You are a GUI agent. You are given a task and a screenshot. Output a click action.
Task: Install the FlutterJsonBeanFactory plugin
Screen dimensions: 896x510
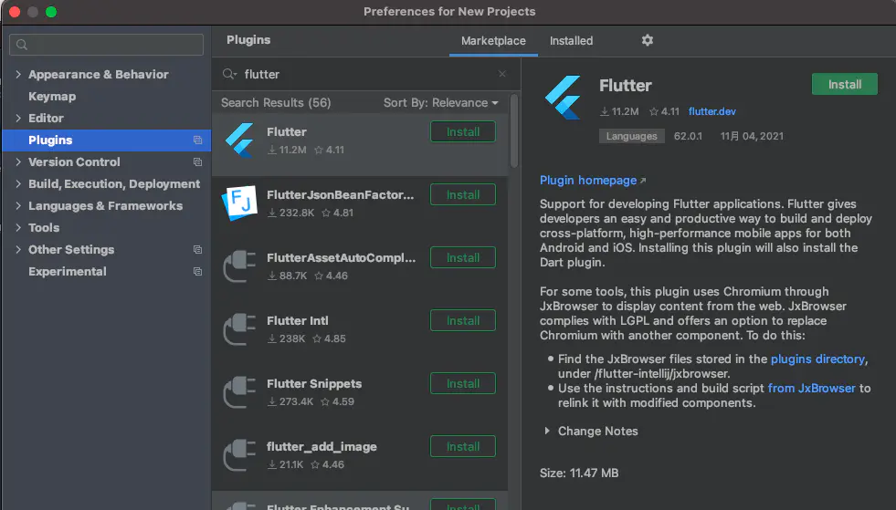463,194
